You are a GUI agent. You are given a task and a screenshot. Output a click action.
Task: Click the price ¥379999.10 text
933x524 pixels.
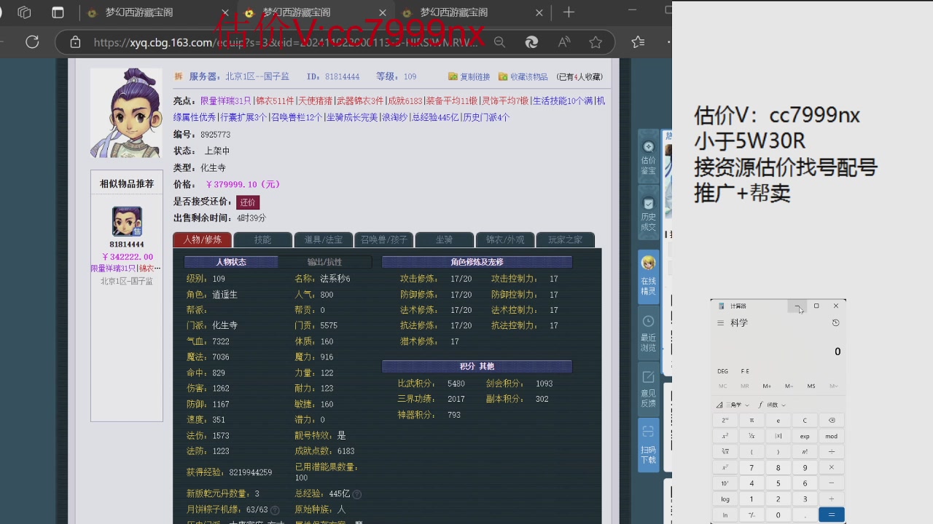coord(243,185)
